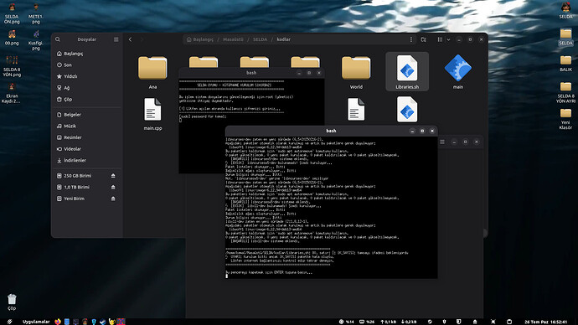This screenshot has width=578, height=325.
Task: Select the 250 GB Birimi drive
Action: tap(87, 176)
